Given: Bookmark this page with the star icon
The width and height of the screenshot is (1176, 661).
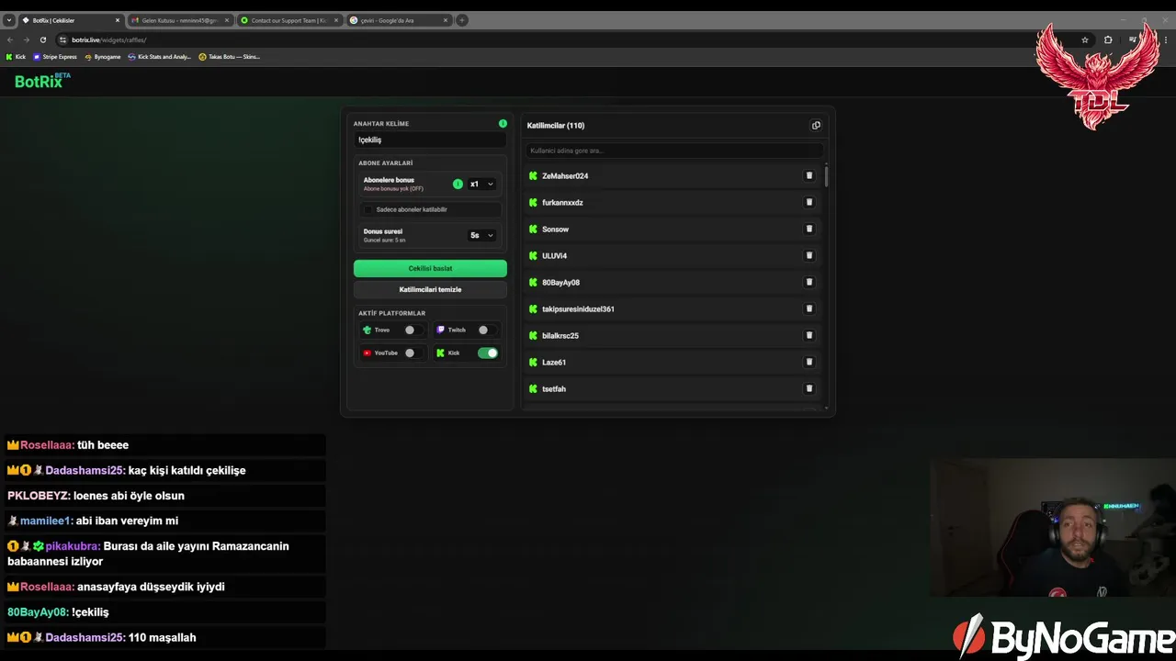Looking at the screenshot, I should tap(1085, 39).
